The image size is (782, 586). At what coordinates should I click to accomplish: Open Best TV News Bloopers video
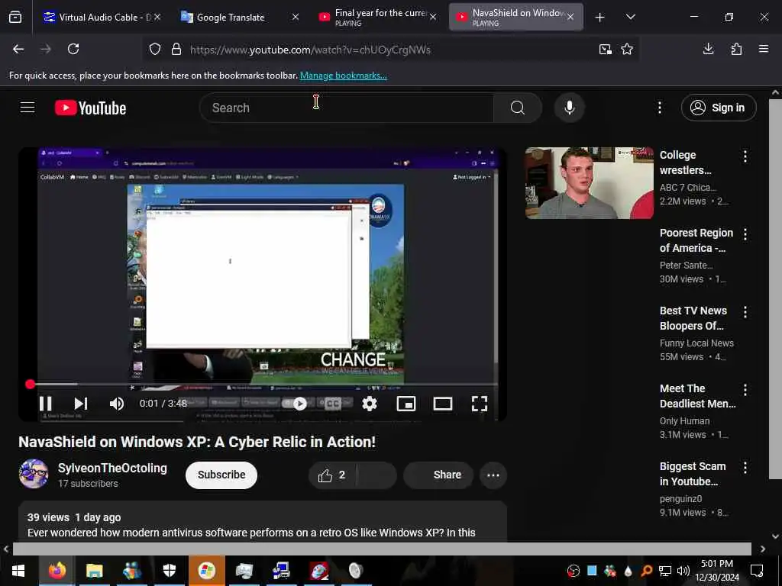pos(693,318)
